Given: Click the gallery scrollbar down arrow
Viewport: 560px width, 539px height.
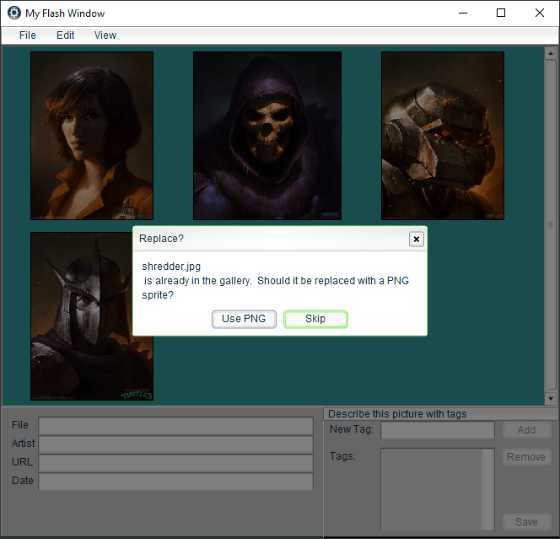Looking at the screenshot, I should pyautogui.click(x=550, y=398).
